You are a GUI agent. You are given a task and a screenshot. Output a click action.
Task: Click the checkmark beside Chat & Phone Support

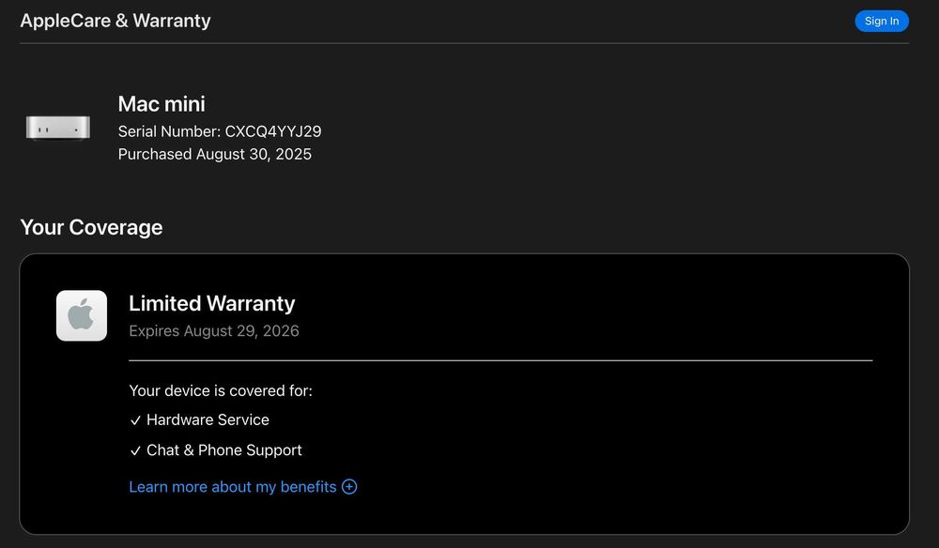tap(135, 451)
